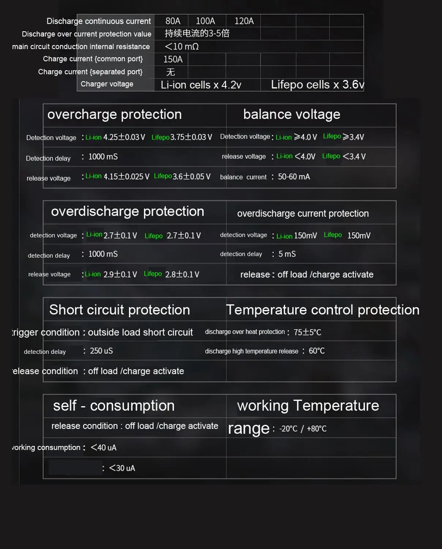Click the 120A discharge current cell

[244, 21]
